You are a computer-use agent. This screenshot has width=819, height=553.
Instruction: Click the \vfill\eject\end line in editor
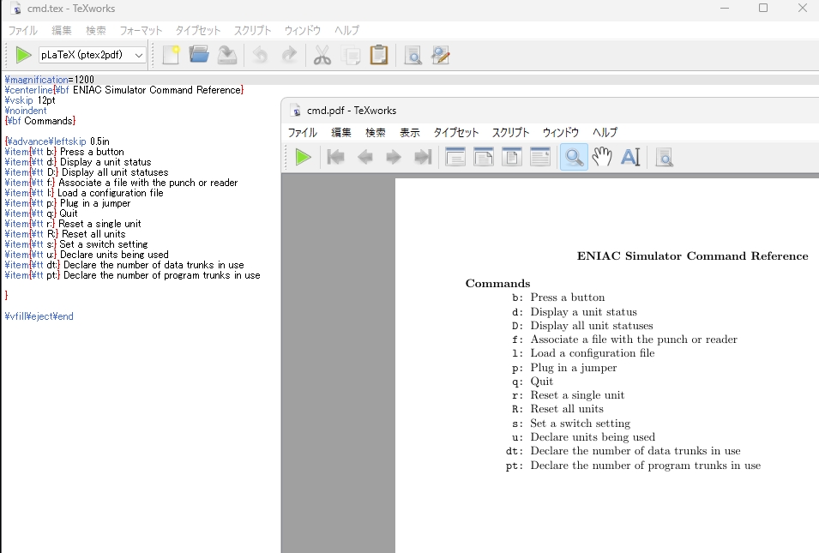pyautogui.click(x=39, y=316)
